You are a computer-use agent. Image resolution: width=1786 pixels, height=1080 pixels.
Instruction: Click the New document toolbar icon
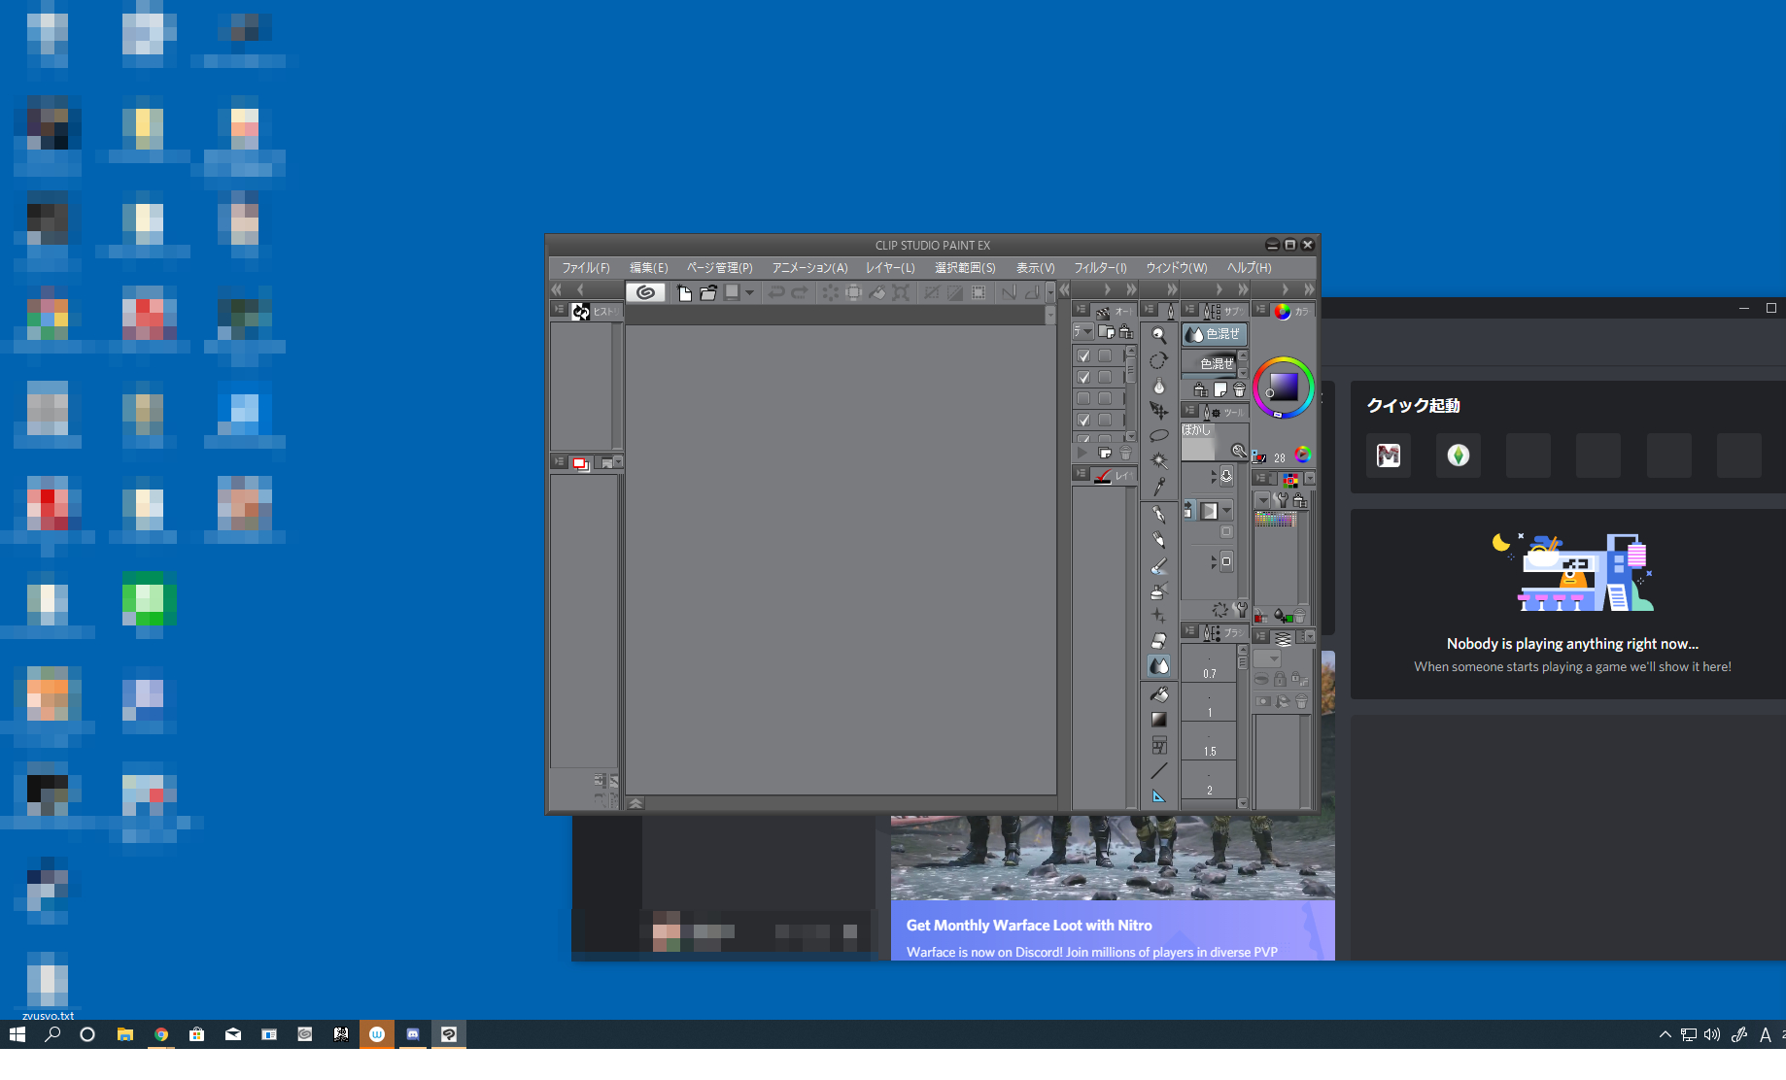point(684,292)
